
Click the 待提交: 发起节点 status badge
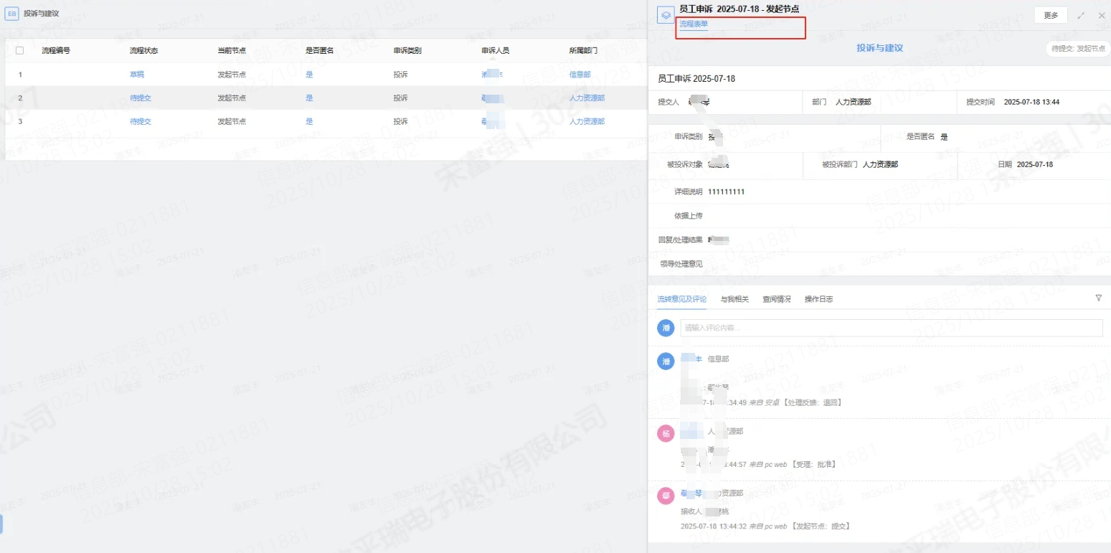pyautogui.click(x=1079, y=49)
